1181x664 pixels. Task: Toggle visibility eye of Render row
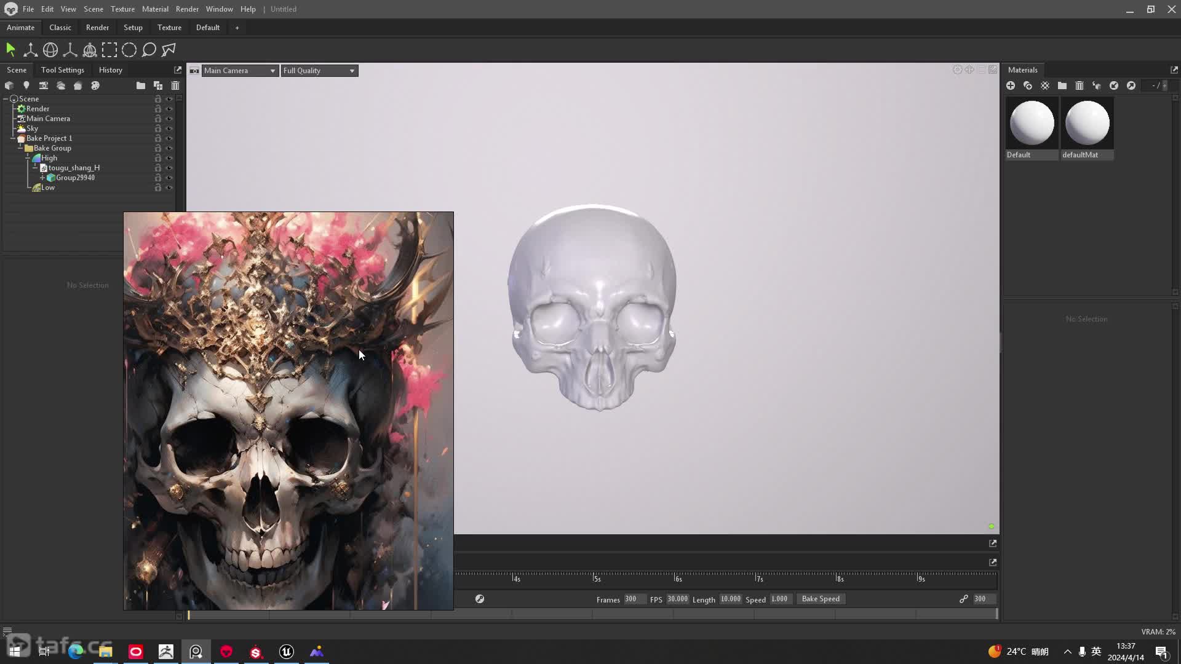tap(169, 109)
